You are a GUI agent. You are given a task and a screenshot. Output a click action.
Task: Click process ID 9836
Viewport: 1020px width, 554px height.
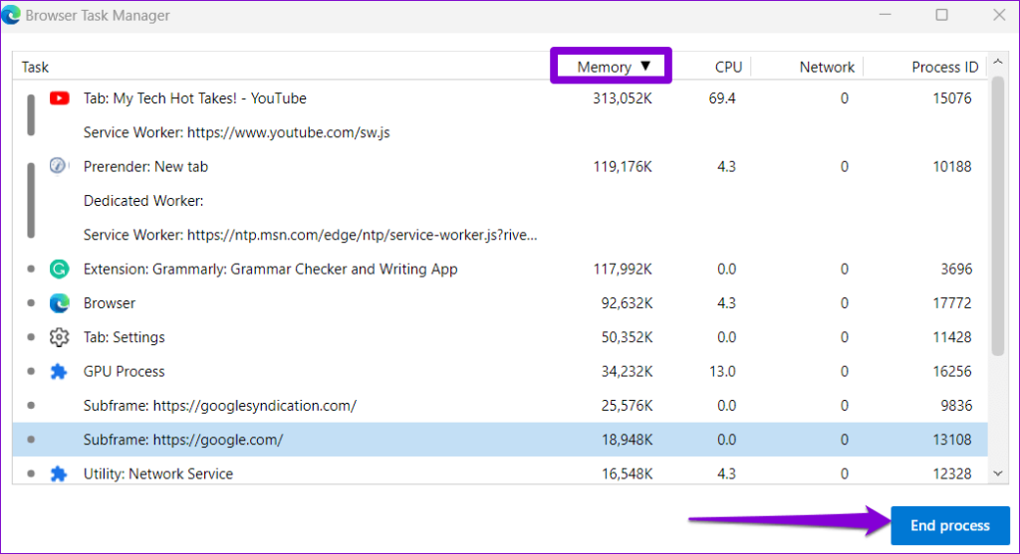956,405
